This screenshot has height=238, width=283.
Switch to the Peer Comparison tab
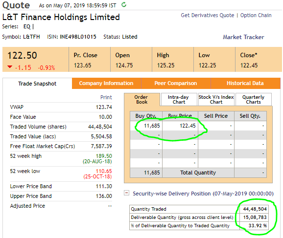tap(176, 83)
